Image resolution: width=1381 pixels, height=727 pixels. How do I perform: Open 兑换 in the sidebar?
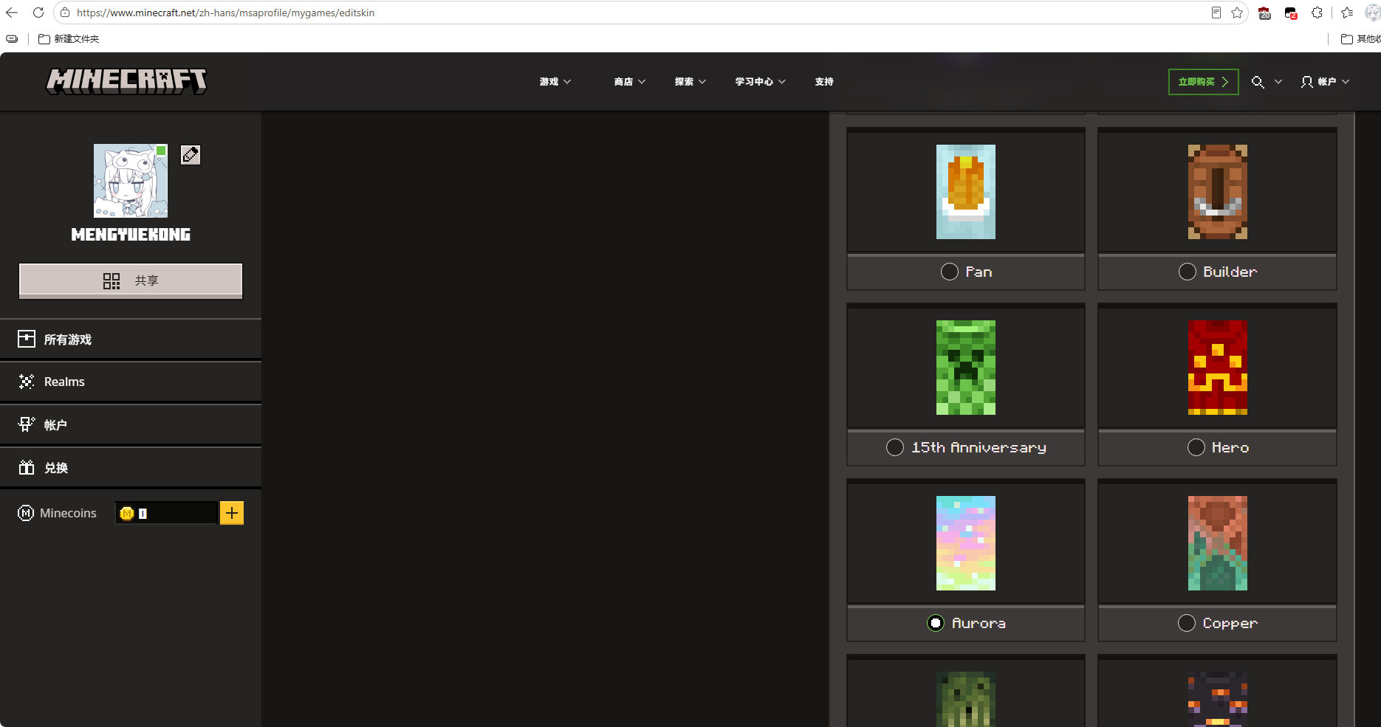(131, 467)
